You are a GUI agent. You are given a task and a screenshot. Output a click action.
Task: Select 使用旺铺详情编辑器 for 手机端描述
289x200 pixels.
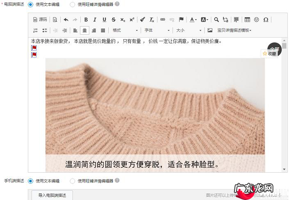(x=73, y=181)
